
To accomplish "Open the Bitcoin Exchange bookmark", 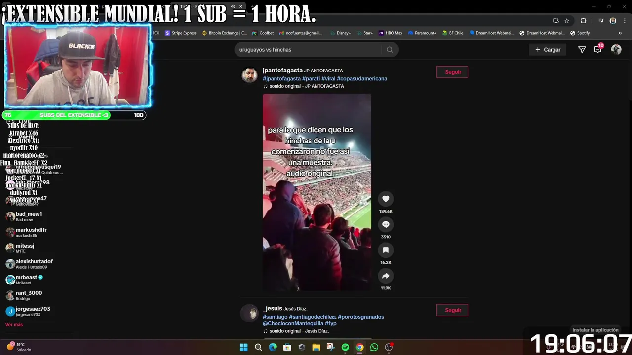I will pyautogui.click(x=225, y=33).
